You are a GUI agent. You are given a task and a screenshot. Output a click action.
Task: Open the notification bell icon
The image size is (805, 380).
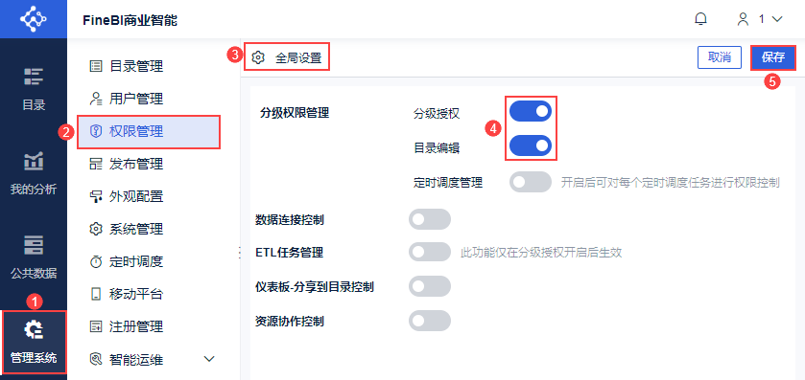[x=700, y=19]
